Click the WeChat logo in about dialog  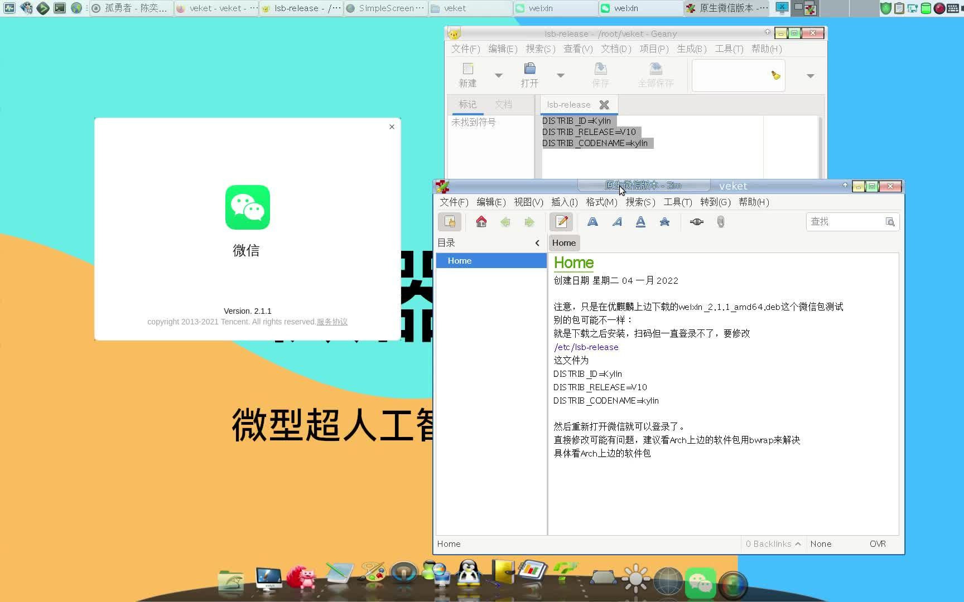click(248, 207)
